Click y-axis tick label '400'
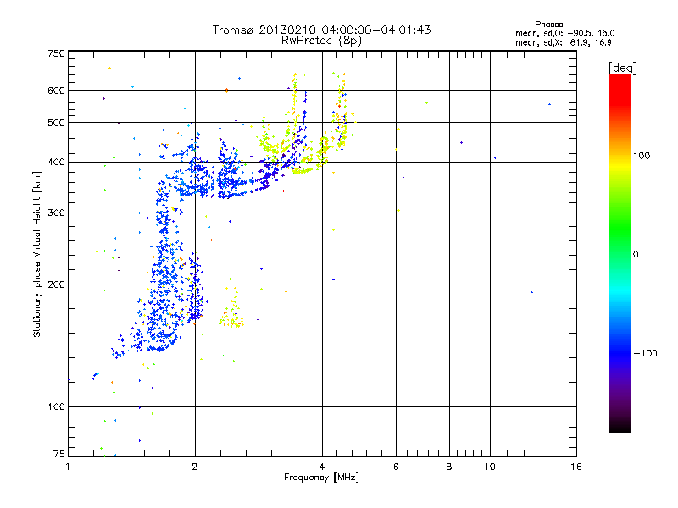The height and width of the screenshot is (508, 678). coord(56,163)
